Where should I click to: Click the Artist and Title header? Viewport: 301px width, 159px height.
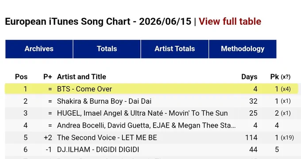tap(81, 77)
